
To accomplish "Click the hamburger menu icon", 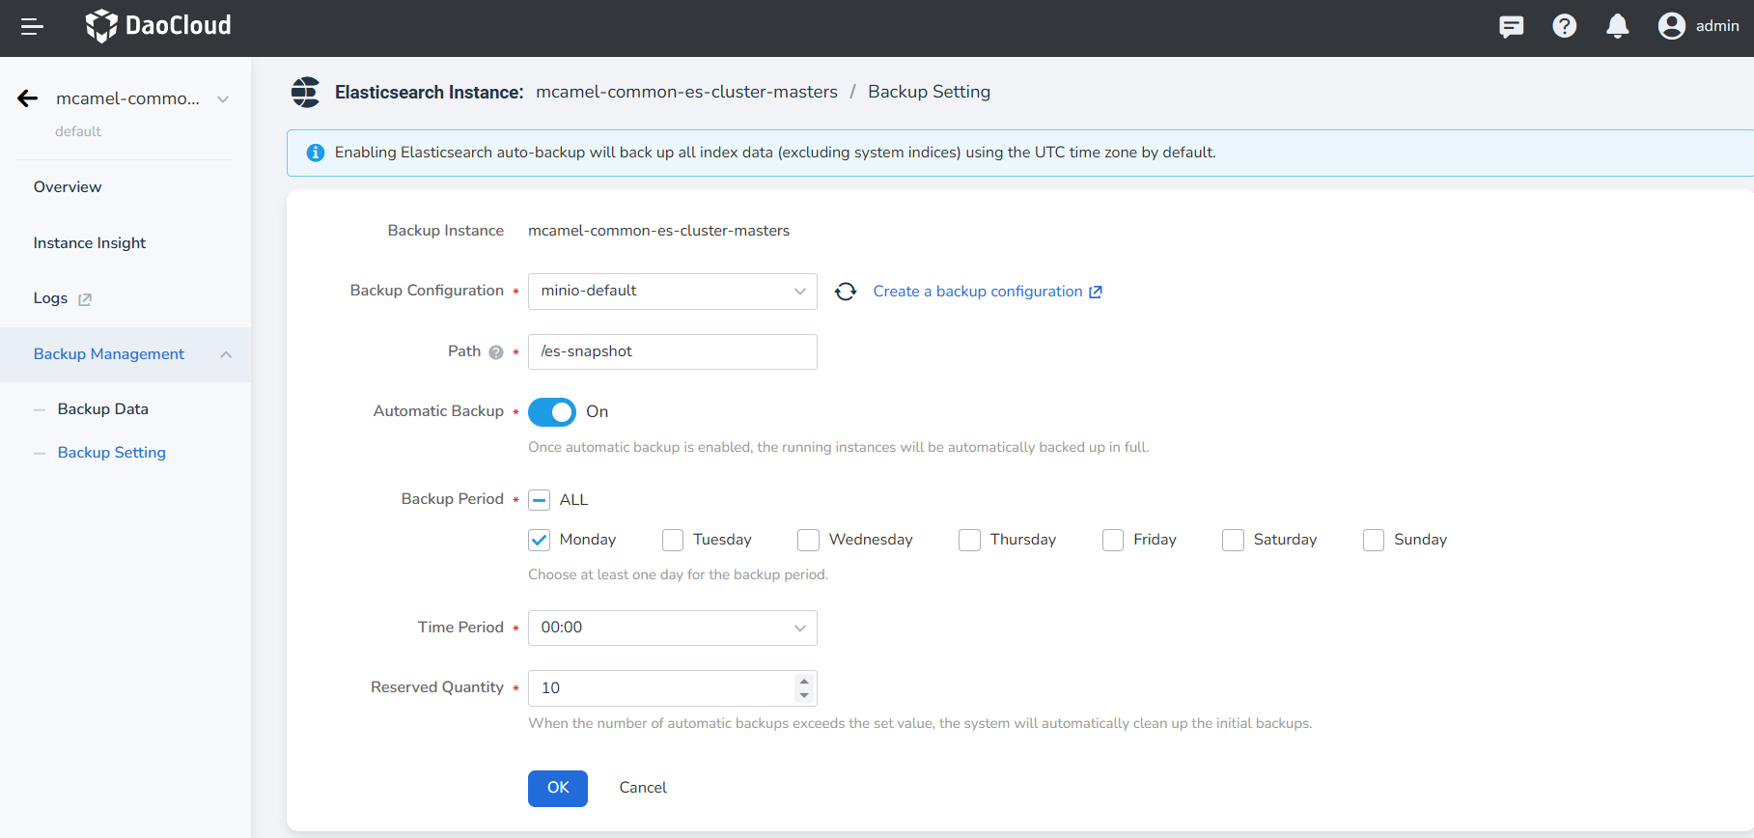I will 32,27.
